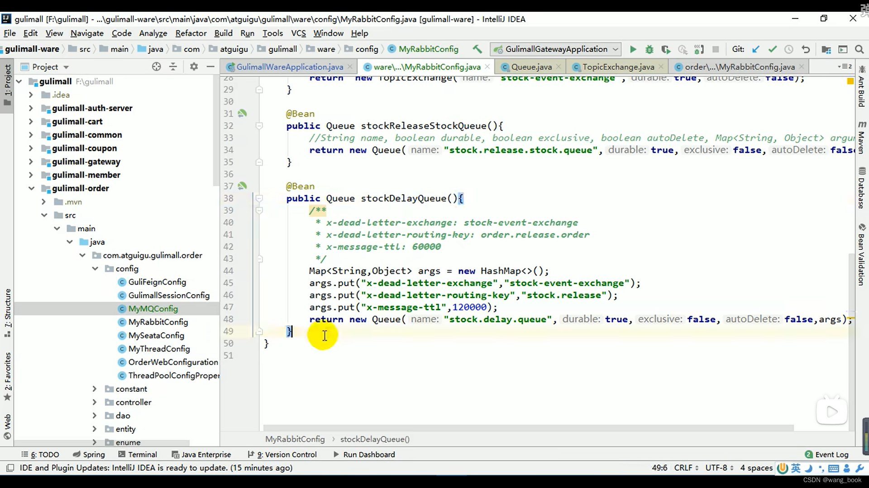Open the Run Dashboard tool window
Viewport: 869px width, 488px height.
tap(364, 455)
